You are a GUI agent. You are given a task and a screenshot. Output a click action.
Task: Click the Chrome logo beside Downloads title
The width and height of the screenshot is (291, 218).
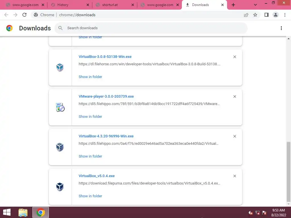click(x=9, y=28)
